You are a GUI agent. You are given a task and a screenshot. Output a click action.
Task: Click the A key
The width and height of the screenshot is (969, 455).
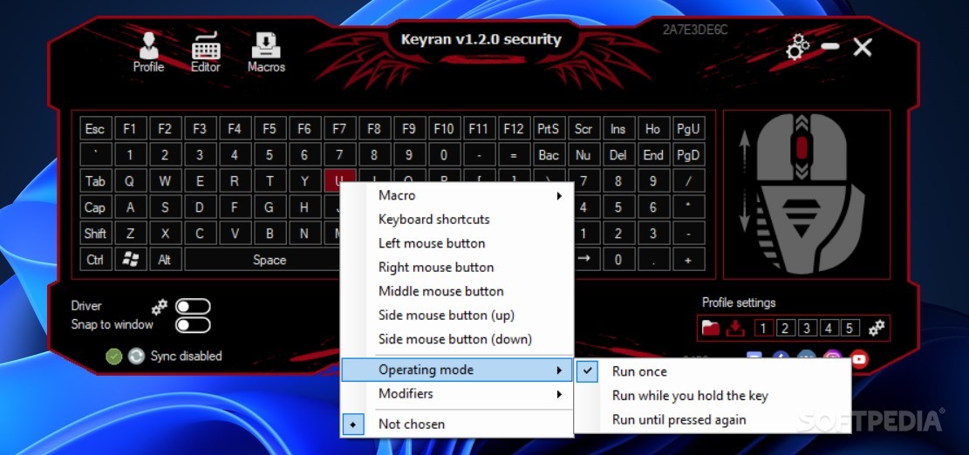[130, 207]
